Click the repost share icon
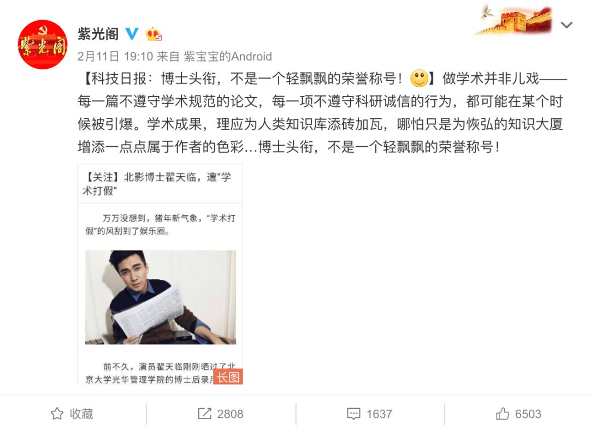Screen dimensions: 590x430 tap(204, 414)
